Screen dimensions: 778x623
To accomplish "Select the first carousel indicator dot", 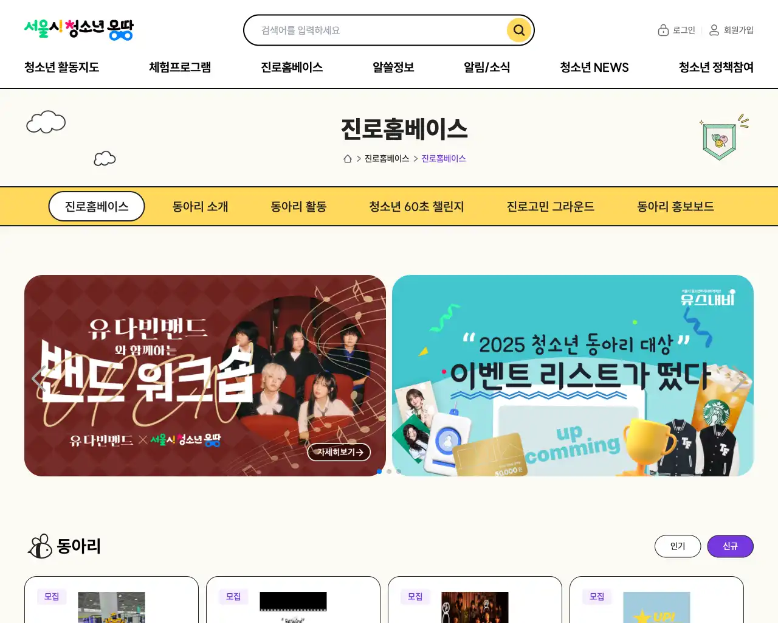I will click(x=379, y=472).
